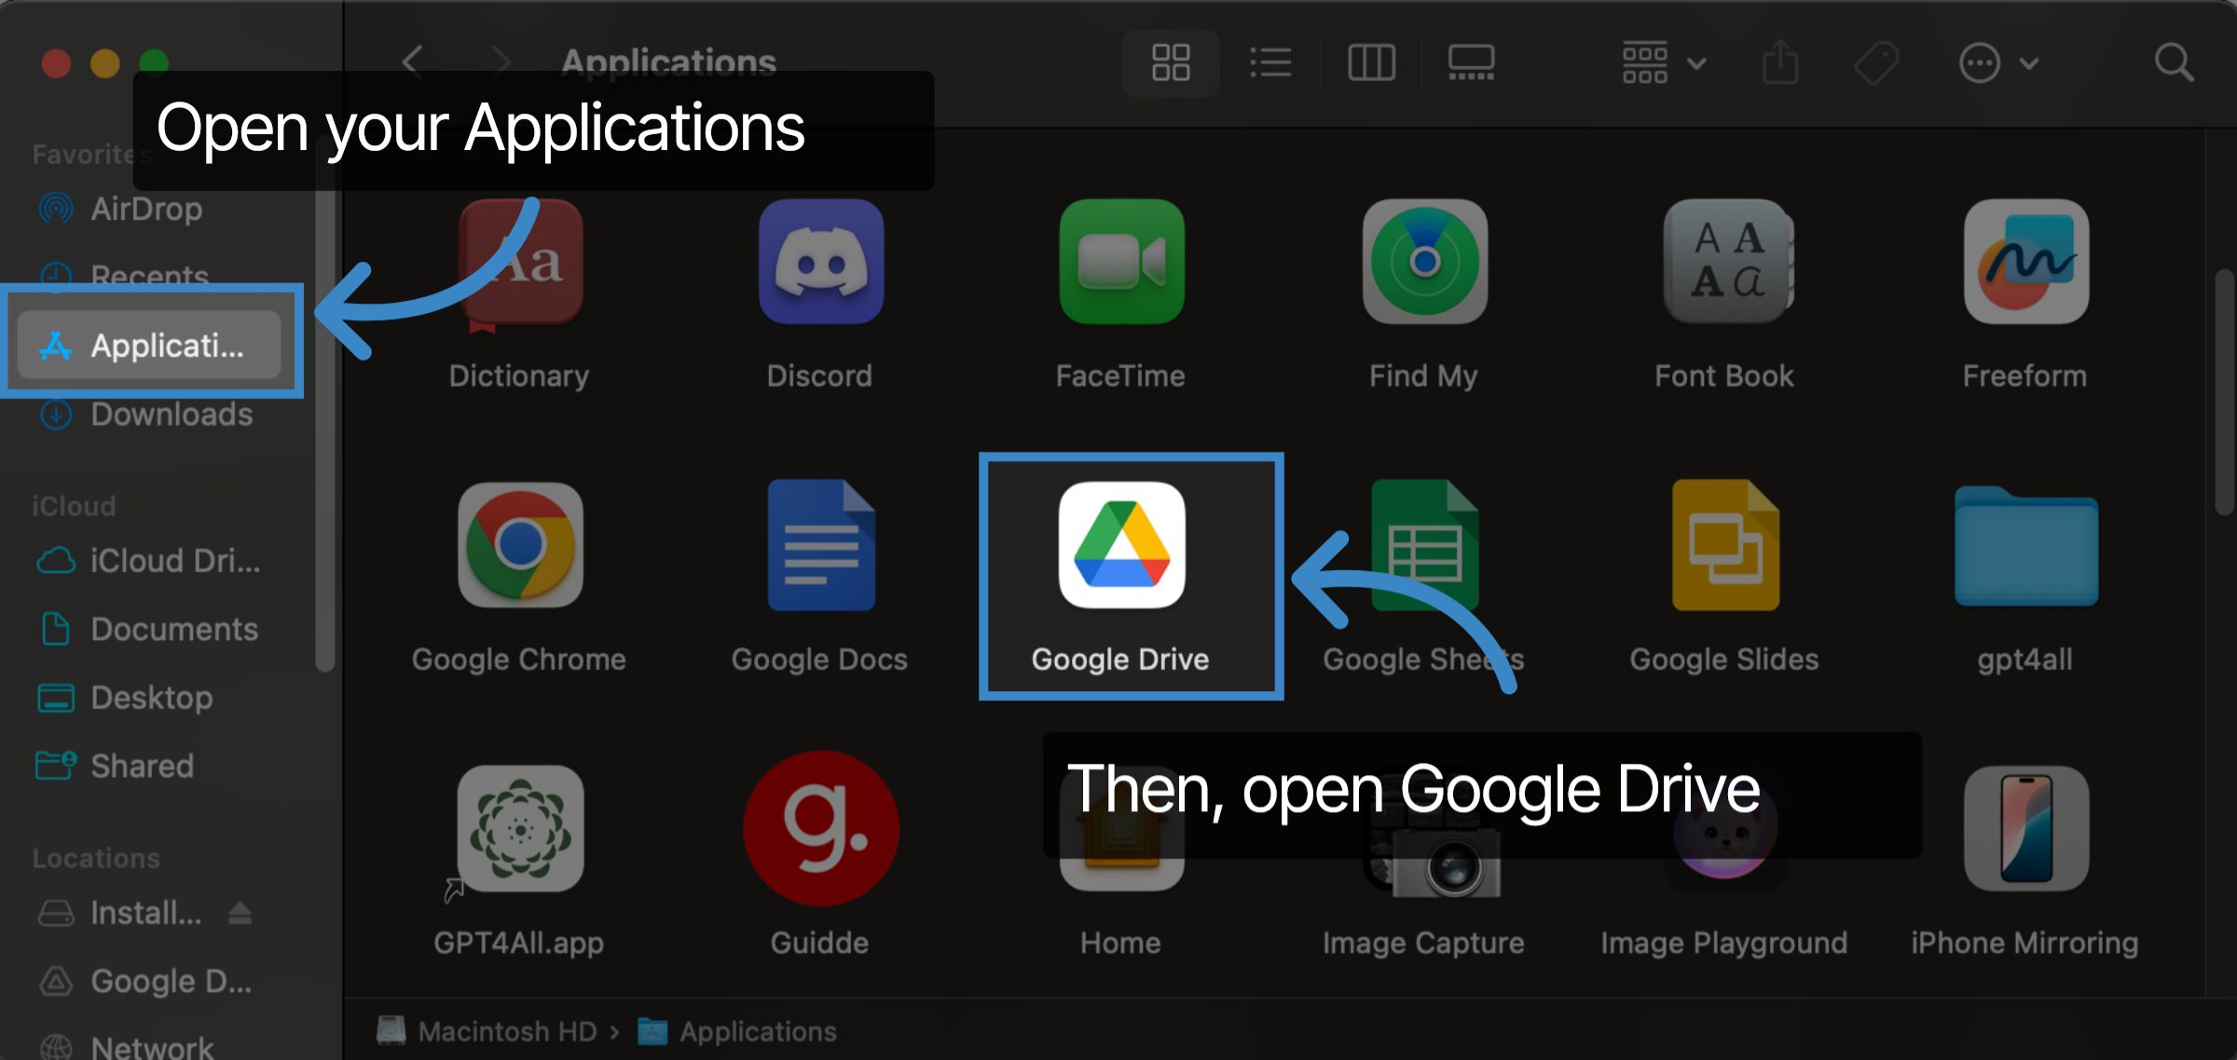
Task: Eject the Install volume
Action: point(240,913)
